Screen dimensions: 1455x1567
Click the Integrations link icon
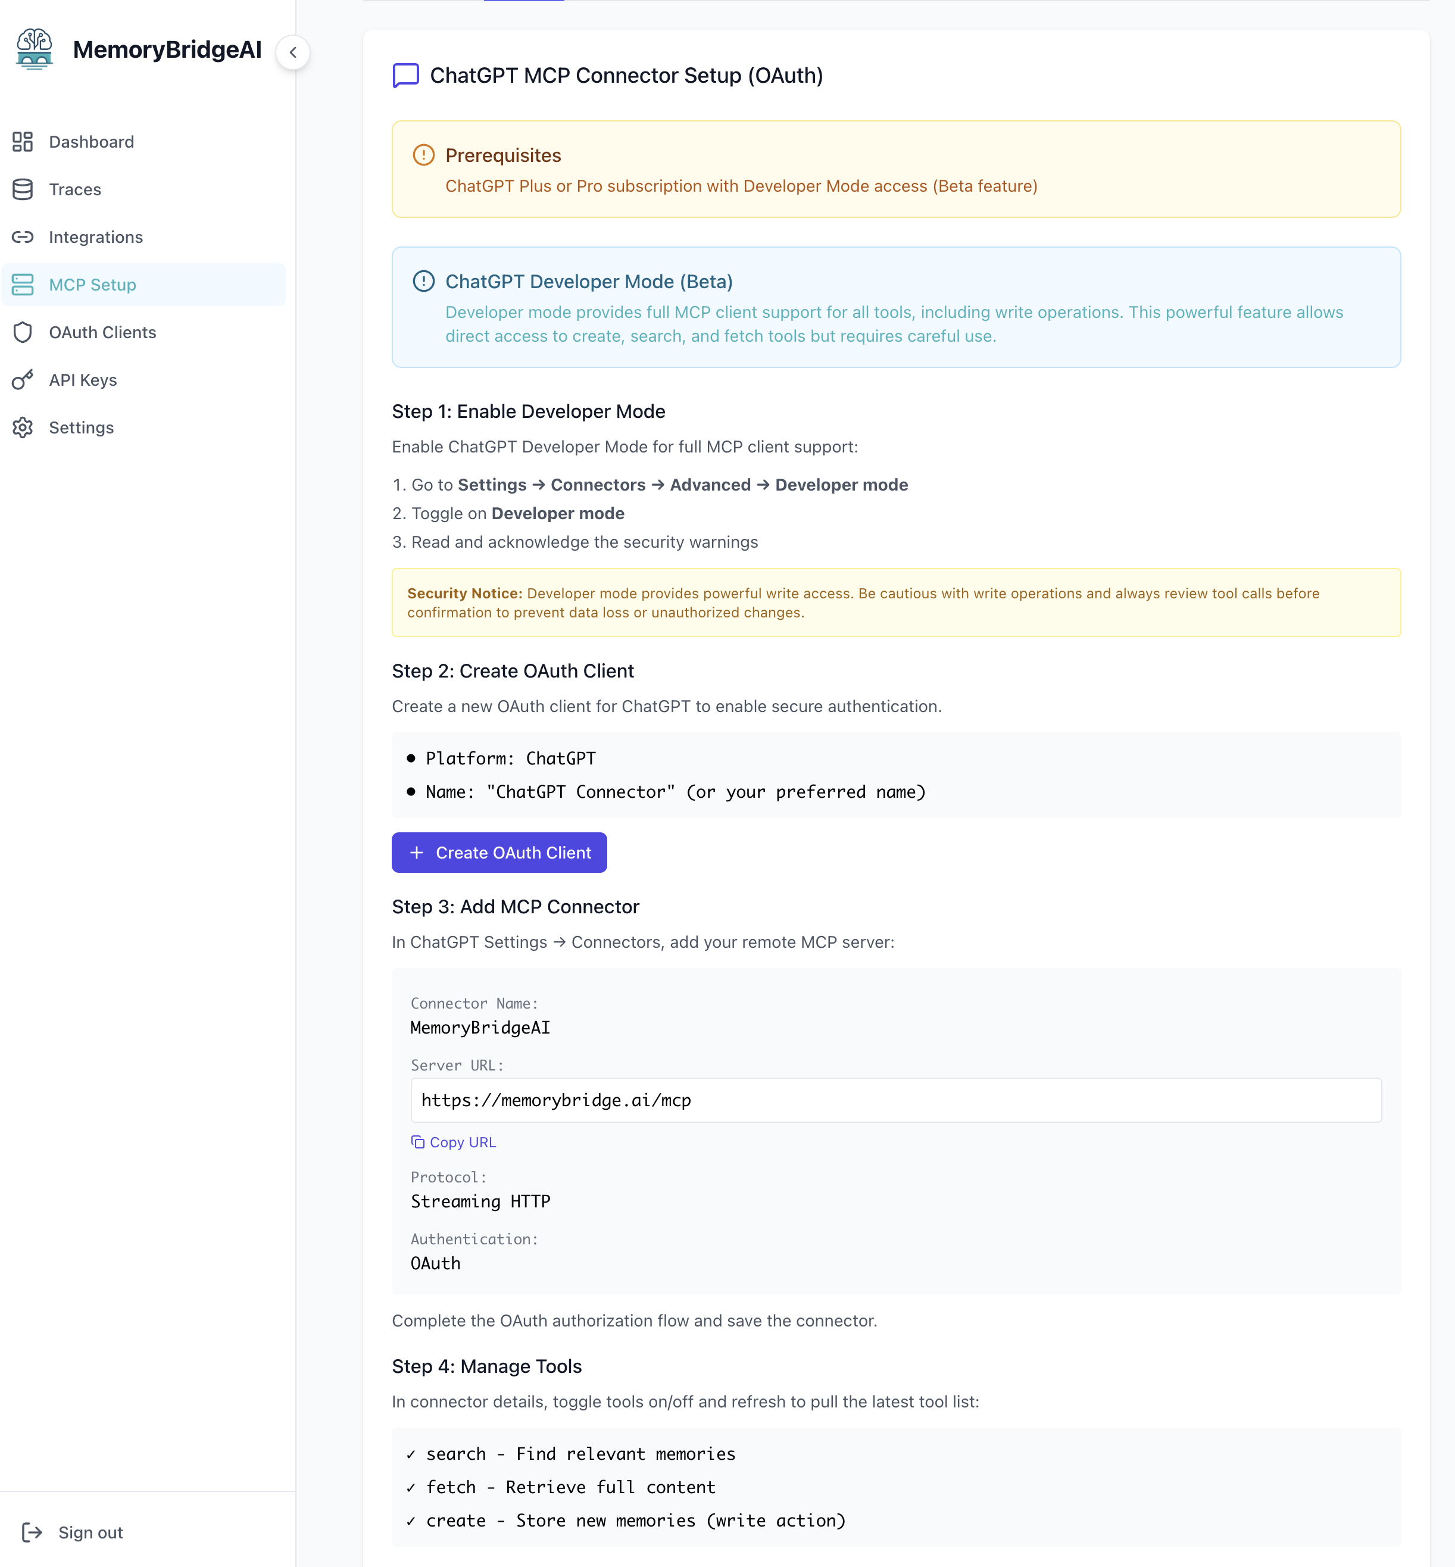(x=23, y=237)
